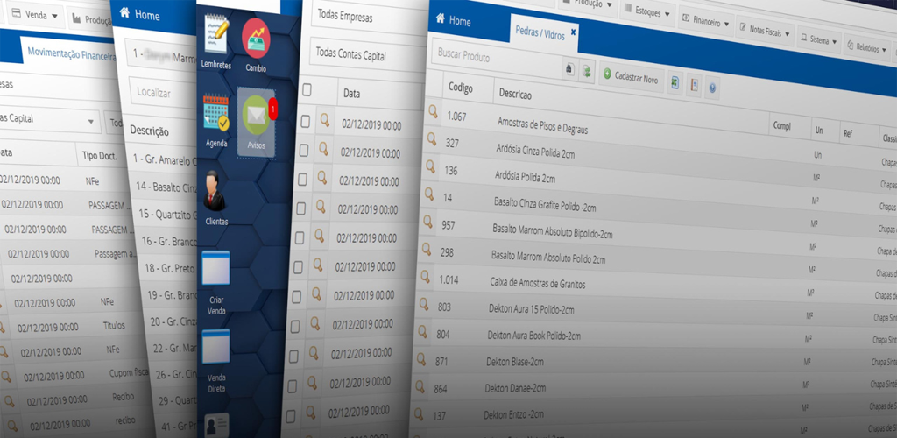897x438 pixels.
Task: Expand the Todas Empresas combo box
Action: tap(369, 18)
